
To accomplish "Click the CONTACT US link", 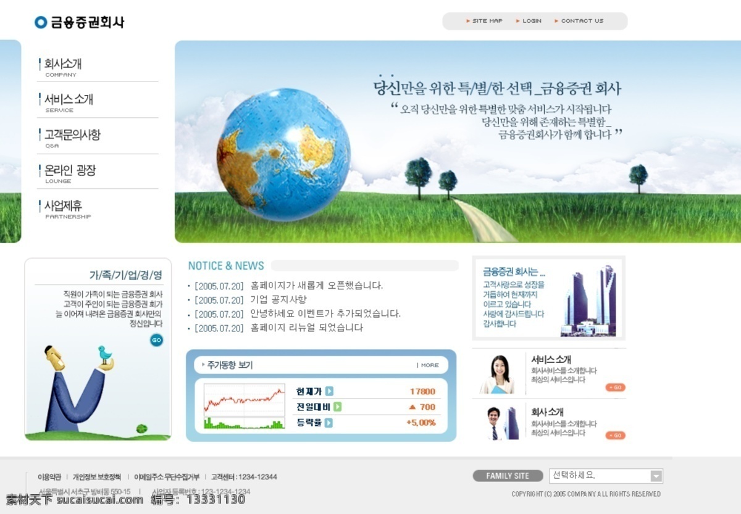I will (579, 21).
